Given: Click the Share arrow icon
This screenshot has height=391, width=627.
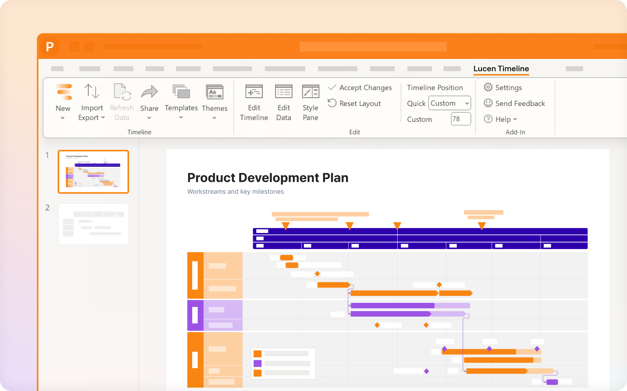Looking at the screenshot, I should tap(149, 92).
